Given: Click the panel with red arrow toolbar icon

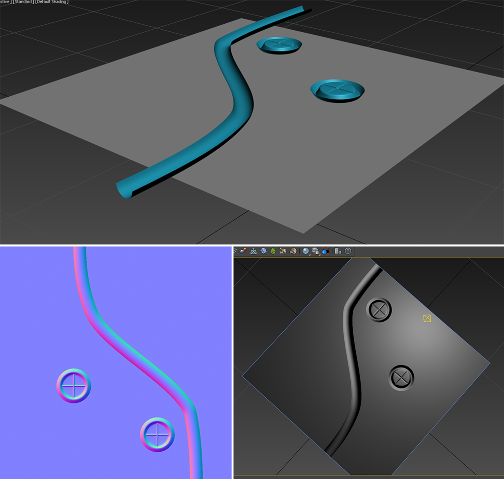Looking at the screenshot, I should [x=338, y=251].
